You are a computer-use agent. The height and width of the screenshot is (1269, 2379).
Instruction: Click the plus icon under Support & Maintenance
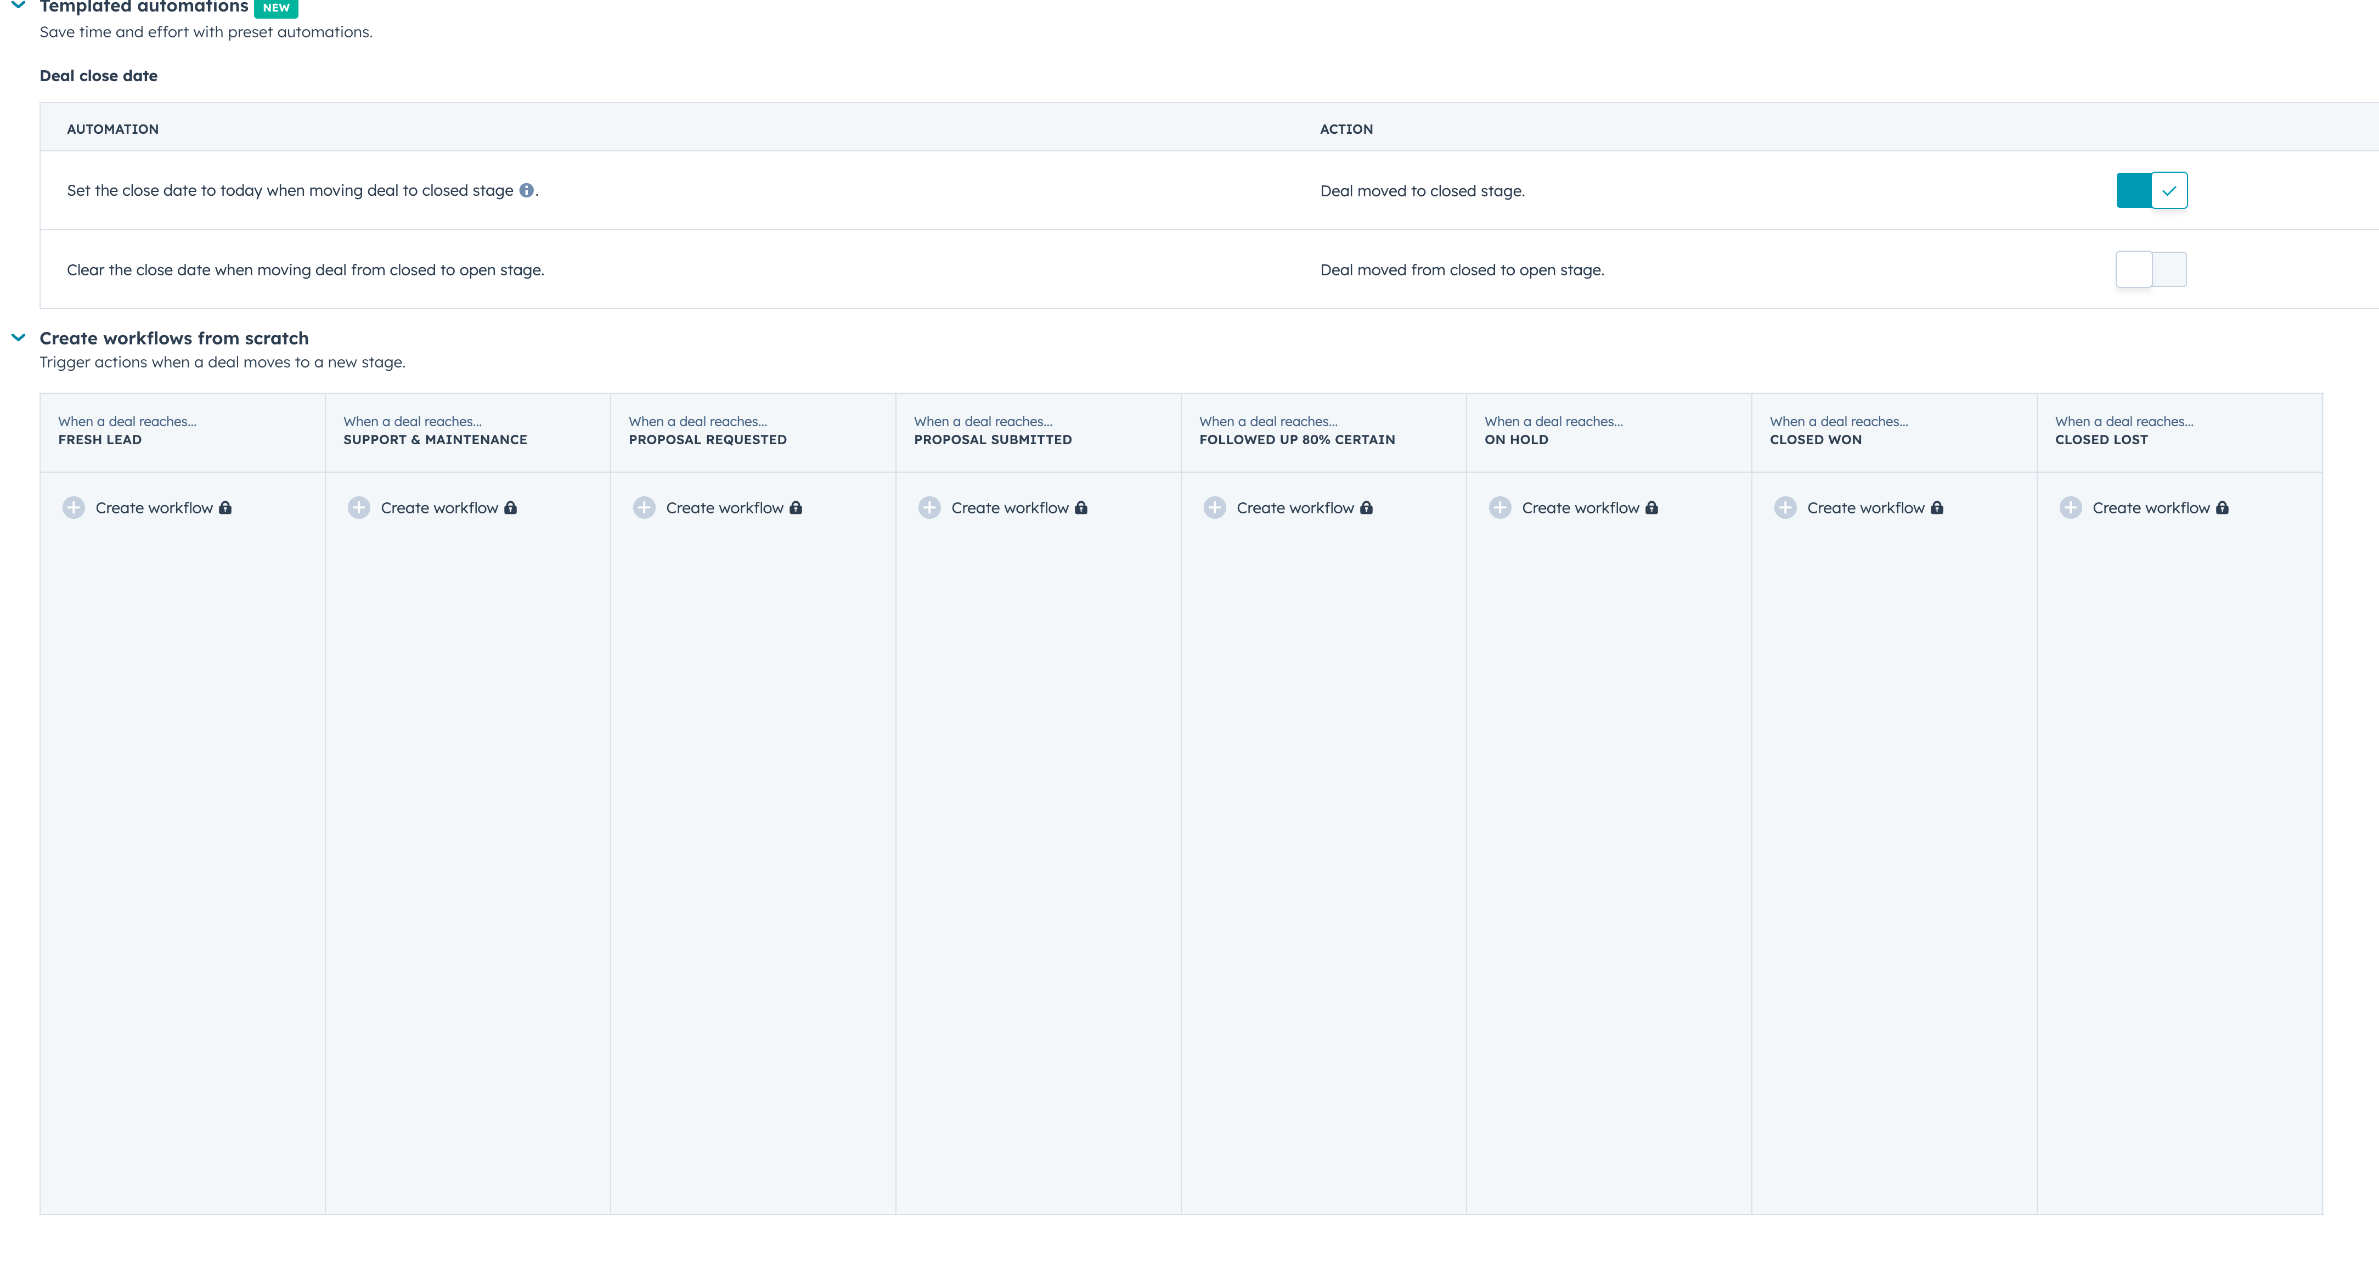(359, 508)
